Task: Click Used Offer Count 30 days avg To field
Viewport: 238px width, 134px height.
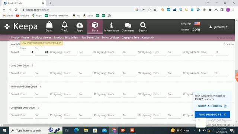Action: (x=85, y=73)
